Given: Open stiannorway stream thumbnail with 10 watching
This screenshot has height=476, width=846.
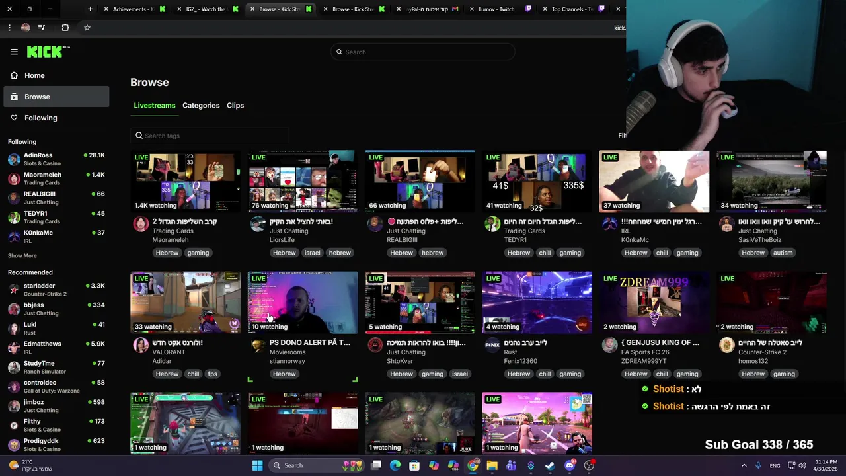Looking at the screenshot, I should tap(303, 302).
